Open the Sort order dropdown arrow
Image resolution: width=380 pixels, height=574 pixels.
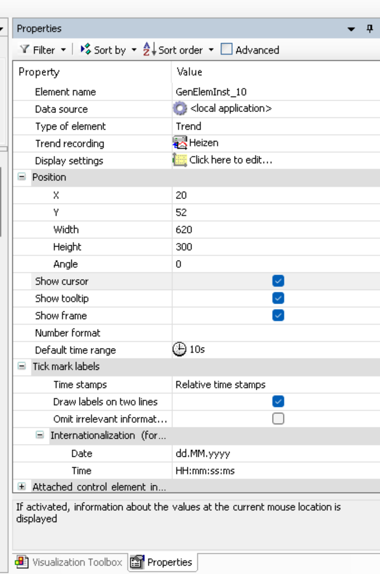click(x=211, y=50)
